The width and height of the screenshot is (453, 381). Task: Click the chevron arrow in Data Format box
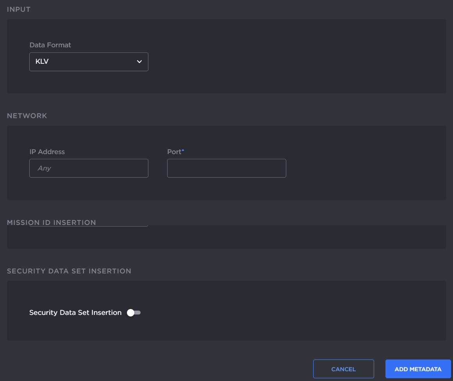point(139,62)
